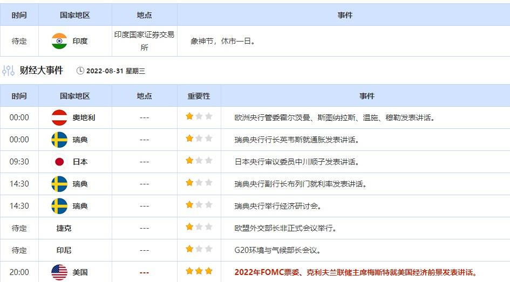510x282 pixels.
Task: Select the 地点 header in the top table
Action: point(144,15)
